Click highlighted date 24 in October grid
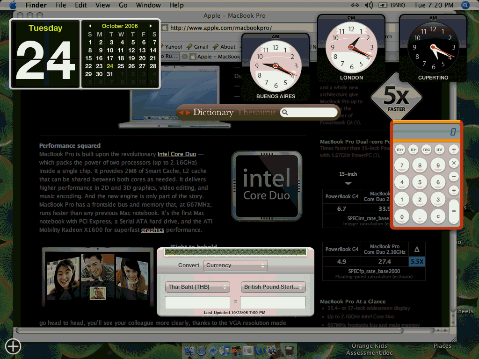This screenshot has width=479, height=359. [110, 66]
